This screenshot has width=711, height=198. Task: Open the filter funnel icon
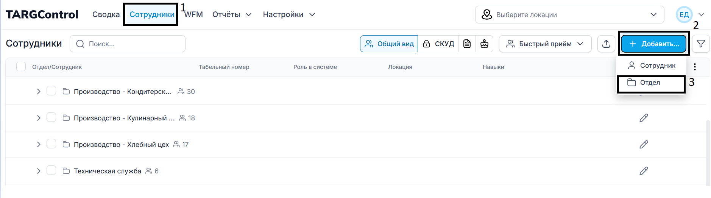(x=701, y=44)
